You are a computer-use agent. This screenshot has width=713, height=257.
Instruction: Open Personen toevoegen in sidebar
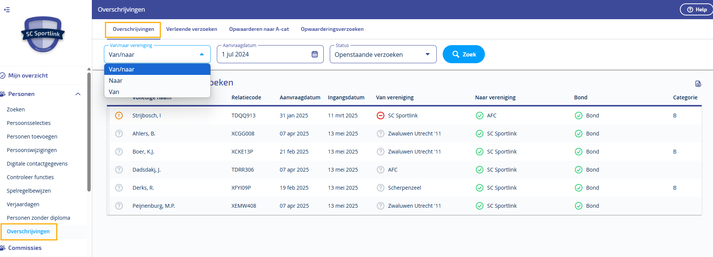point(32,137)
